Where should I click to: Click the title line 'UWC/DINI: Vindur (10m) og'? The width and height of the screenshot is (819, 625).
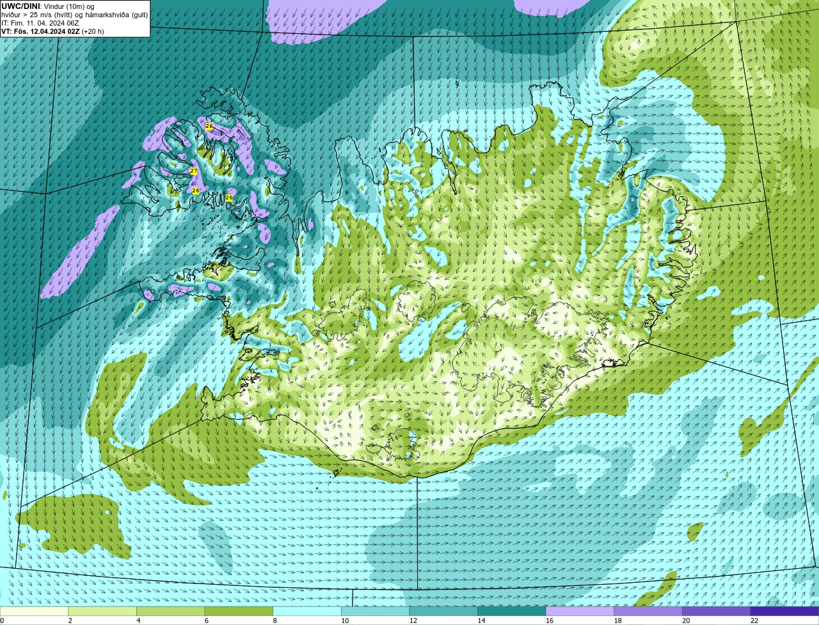47,6
